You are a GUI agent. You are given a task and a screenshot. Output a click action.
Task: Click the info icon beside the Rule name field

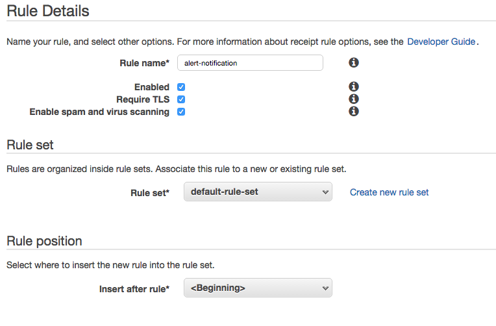pyautogui.click(x=354, y=63)
